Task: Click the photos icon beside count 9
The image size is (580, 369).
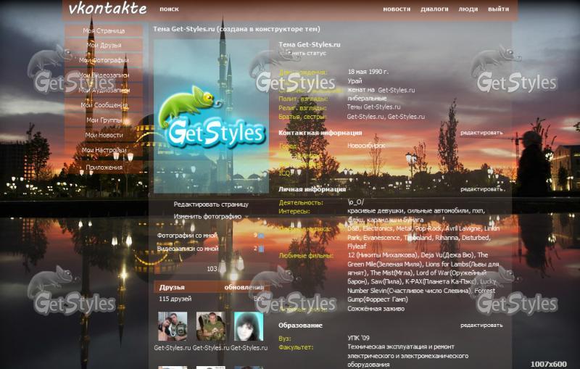Action: (x=261, y=236)
